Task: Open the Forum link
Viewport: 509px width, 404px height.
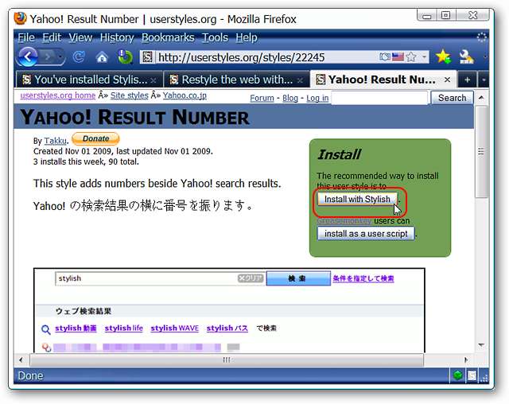Action: (x=262, y=98)
